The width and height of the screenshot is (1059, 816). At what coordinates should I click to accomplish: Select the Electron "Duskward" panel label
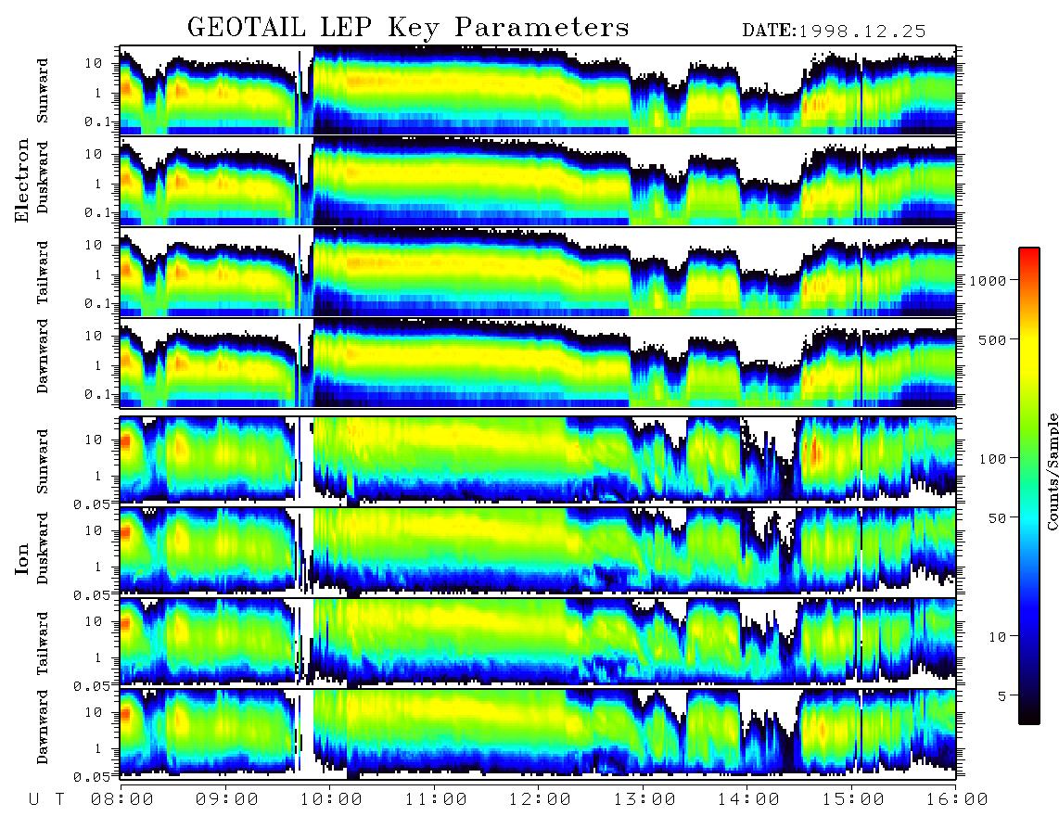coord(43,177)
